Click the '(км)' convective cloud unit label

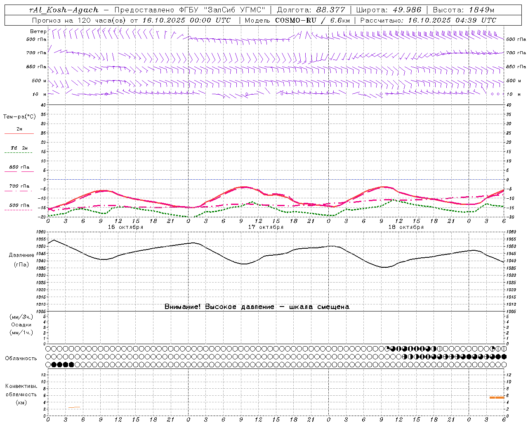(x=21, y=402)
